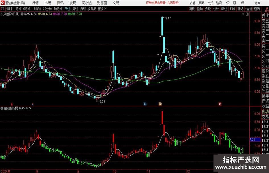Click the mobile phone icon
This screenshot has height=173, width=269.
[235, 3]
